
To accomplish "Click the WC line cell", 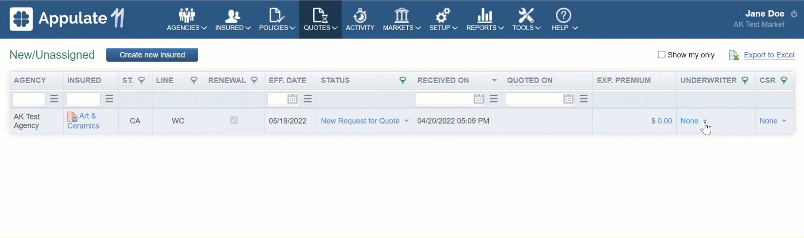I will coord(178,121).
